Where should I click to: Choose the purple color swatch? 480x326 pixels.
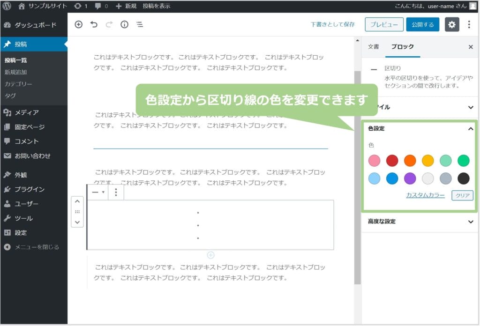[410, 178]
